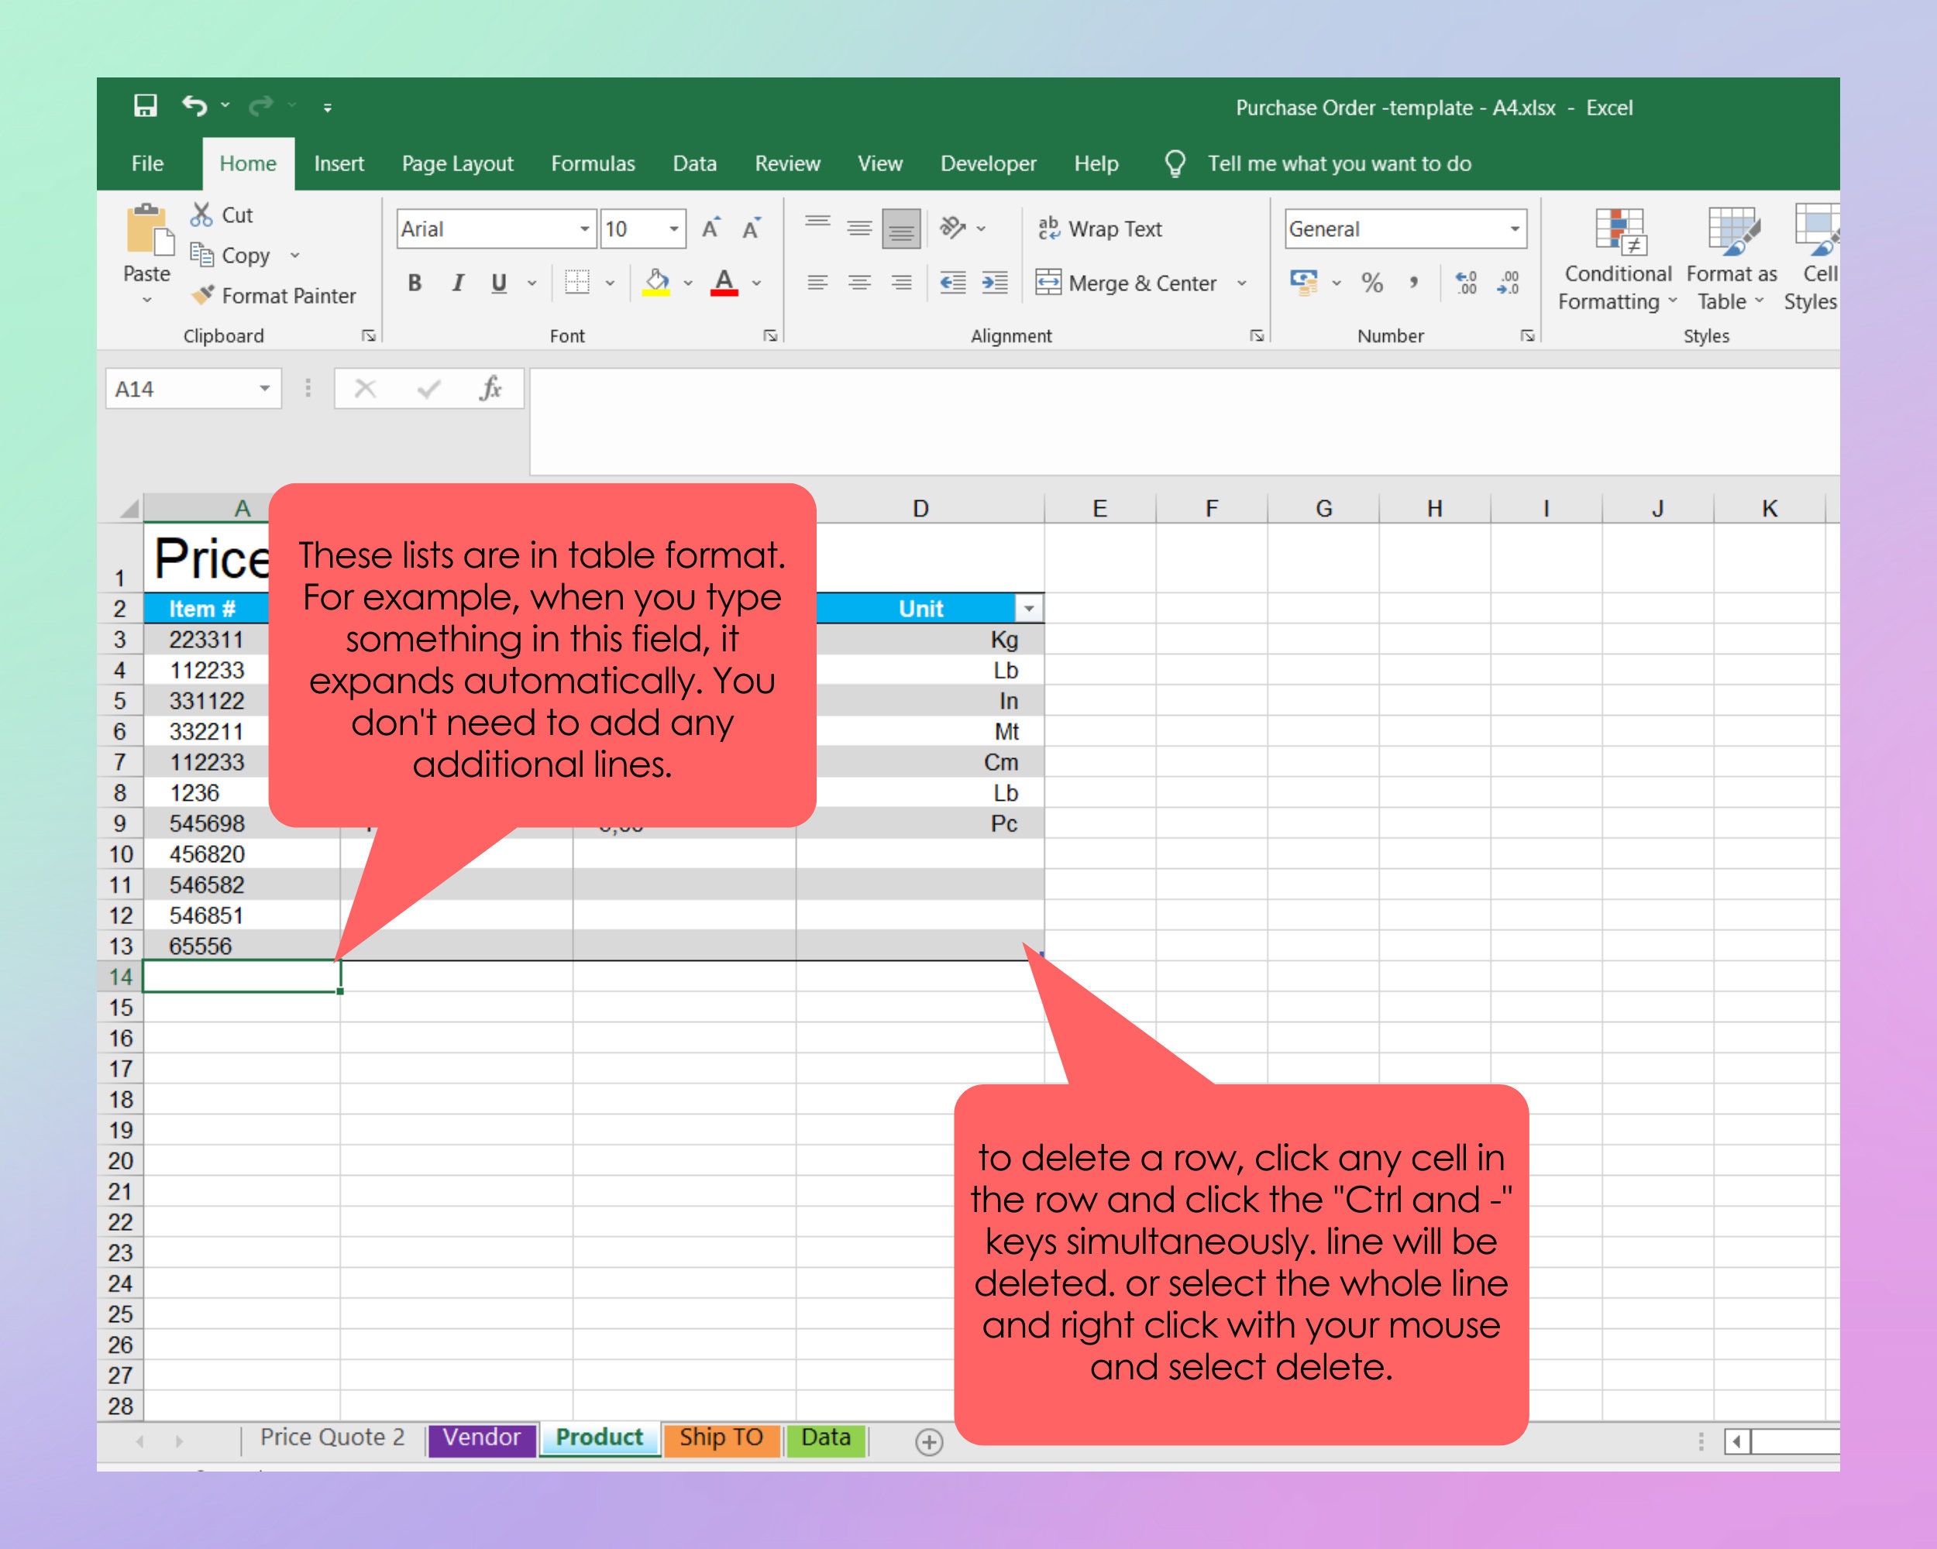The height and width of the screenshot is (1549, 1937).
Task: Select the Cut scissors icon
Action: click(x=201, y=215)
